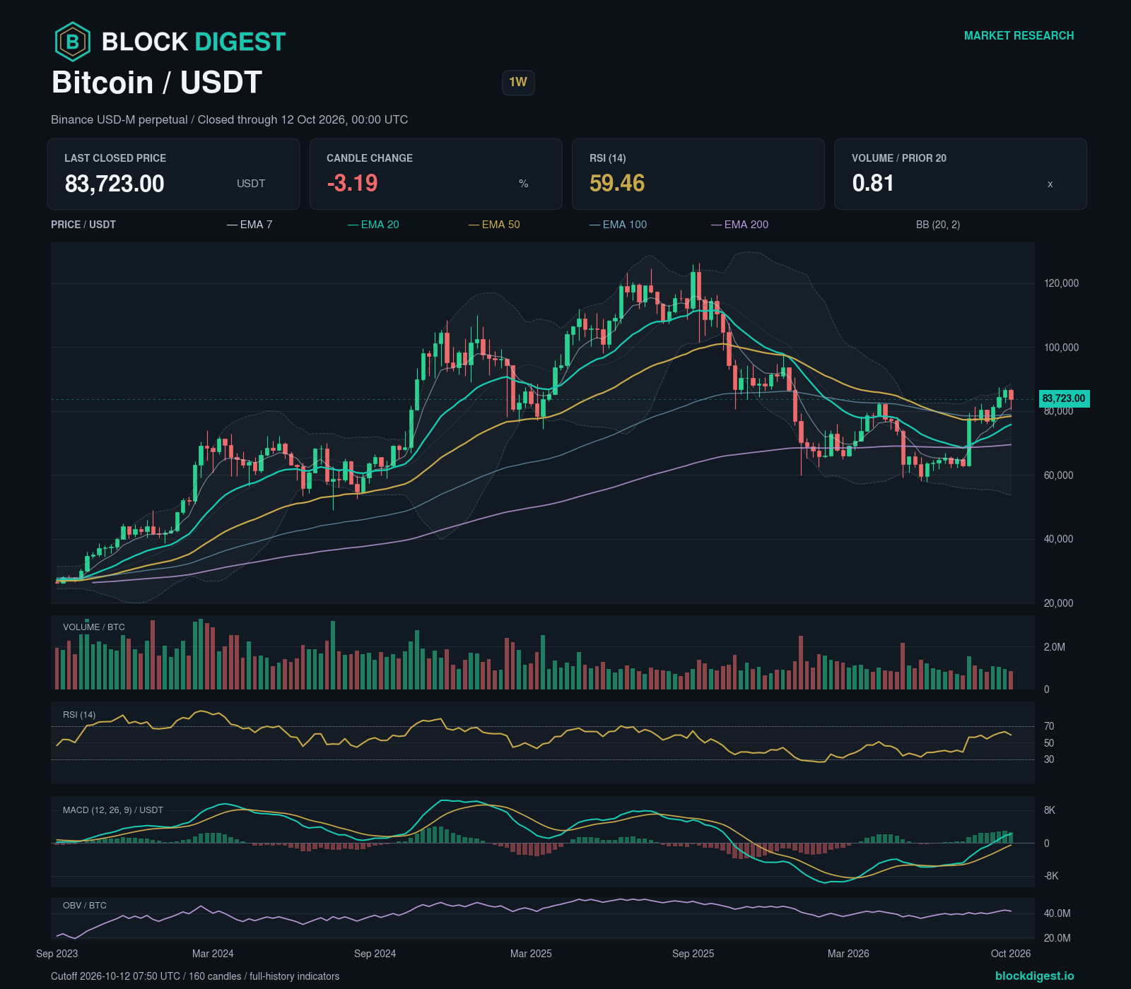Click the 20,000 price axis label
The image size is (1131, 989).
pyautogui.click(x=1058, y=603)
